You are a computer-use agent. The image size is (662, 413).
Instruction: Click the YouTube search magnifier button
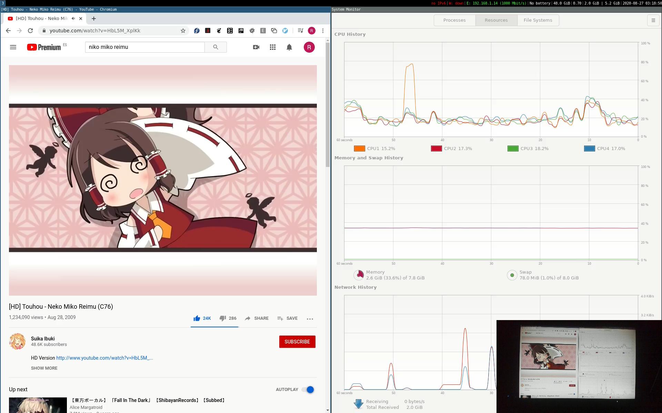tap(215, 47)
